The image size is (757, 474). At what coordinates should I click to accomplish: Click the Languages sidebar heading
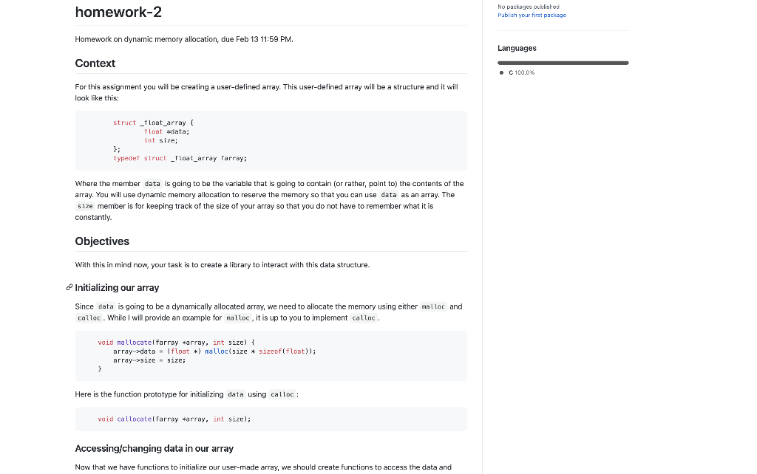[x=517, y=48]
